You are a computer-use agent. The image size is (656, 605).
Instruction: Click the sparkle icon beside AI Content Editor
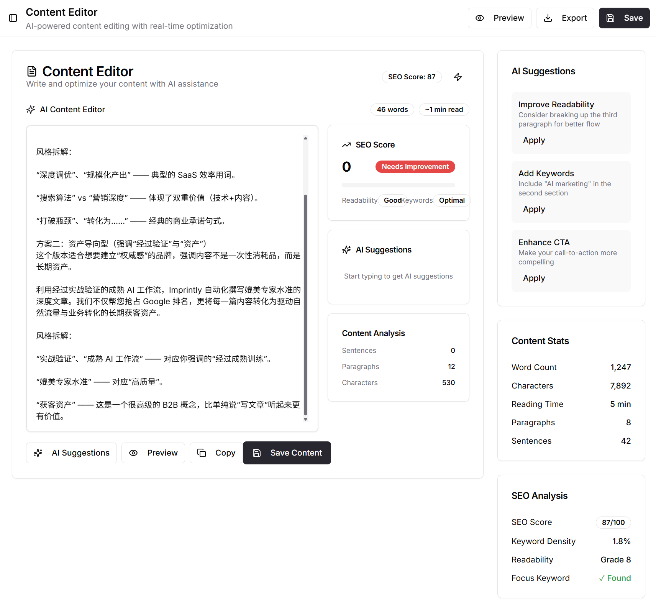31,110
